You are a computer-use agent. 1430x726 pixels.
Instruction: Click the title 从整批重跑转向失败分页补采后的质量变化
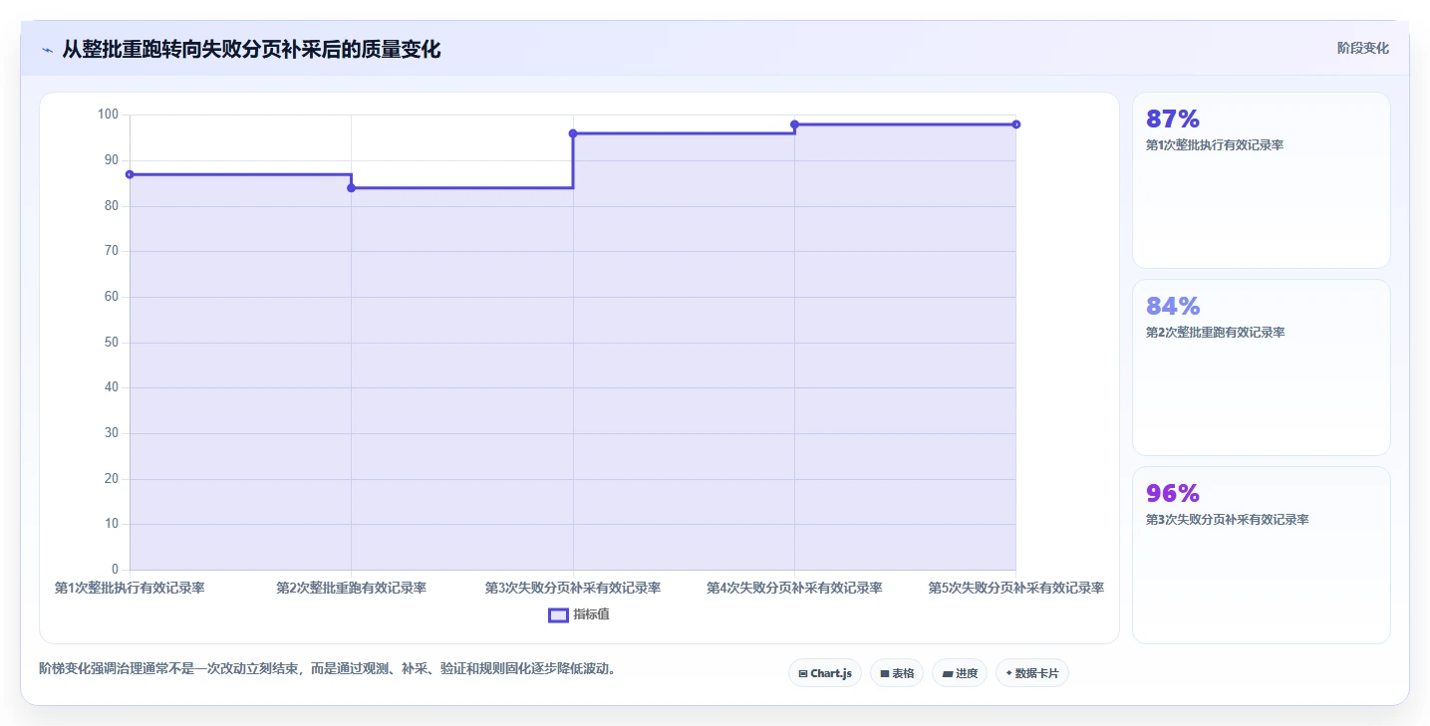click(251, 50)
